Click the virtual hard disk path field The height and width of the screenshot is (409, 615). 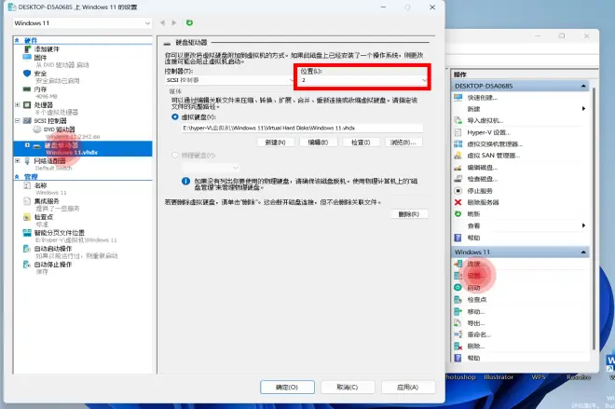(x=303, y=128)
